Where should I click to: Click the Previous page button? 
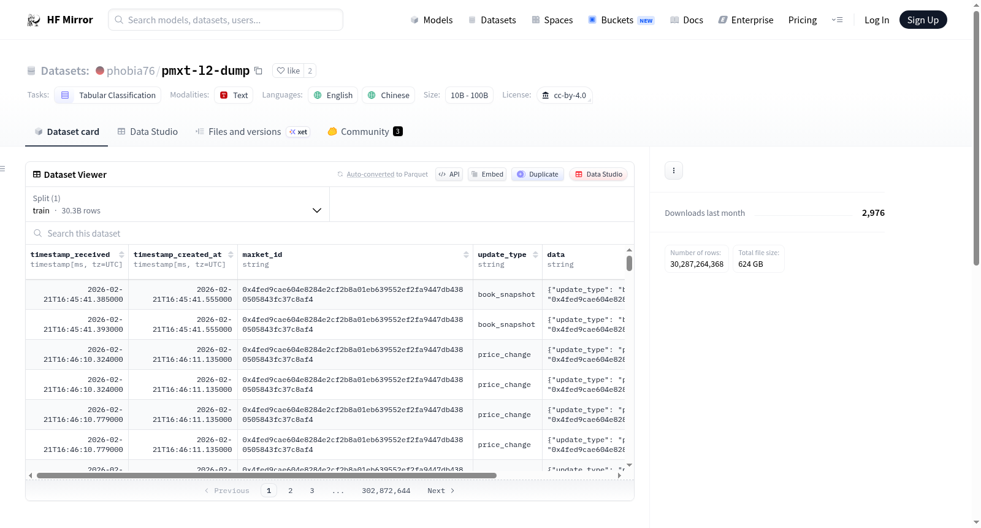pyautogui.click(x=227, y=491)
